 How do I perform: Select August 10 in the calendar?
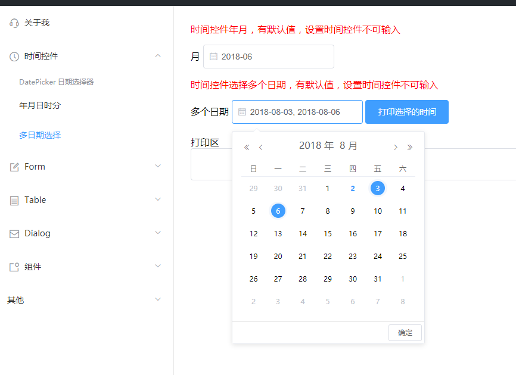377,211
